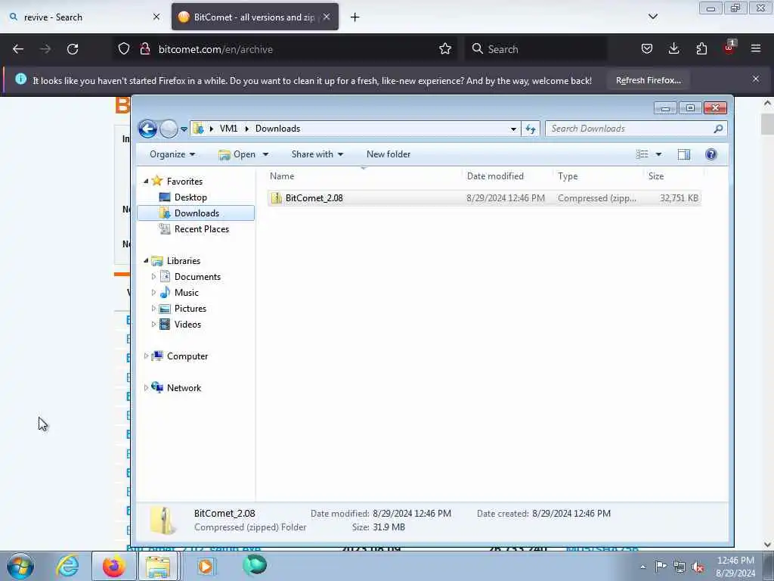
Task: Expand the Pictures library
Action: point(153,309)
